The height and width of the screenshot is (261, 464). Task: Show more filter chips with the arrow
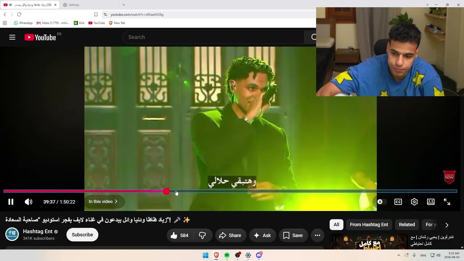click(447, 225)
